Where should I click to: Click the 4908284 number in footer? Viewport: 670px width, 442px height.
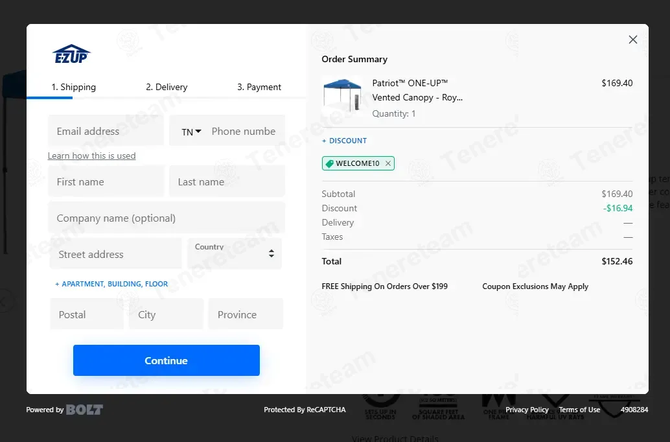point(634,410)
